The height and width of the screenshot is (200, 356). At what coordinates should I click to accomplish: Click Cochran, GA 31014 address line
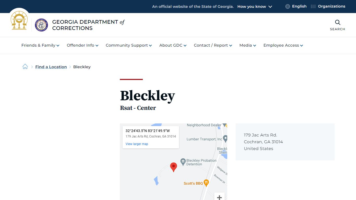[x=263, y=142]
